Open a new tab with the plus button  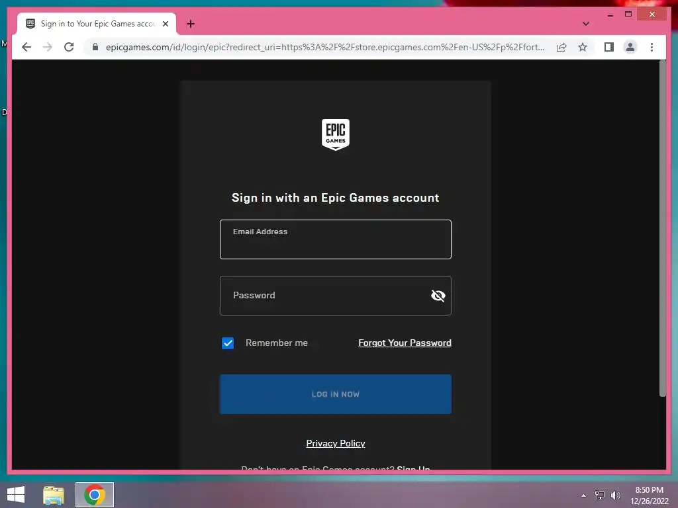[191, 24]
